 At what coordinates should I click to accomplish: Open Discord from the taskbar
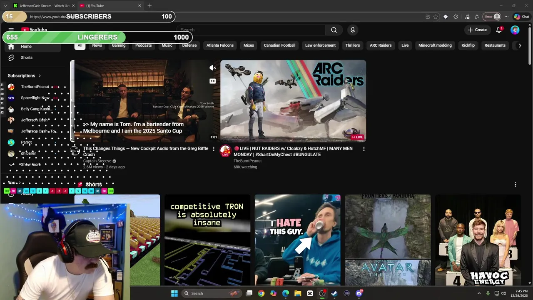[359, 293]
